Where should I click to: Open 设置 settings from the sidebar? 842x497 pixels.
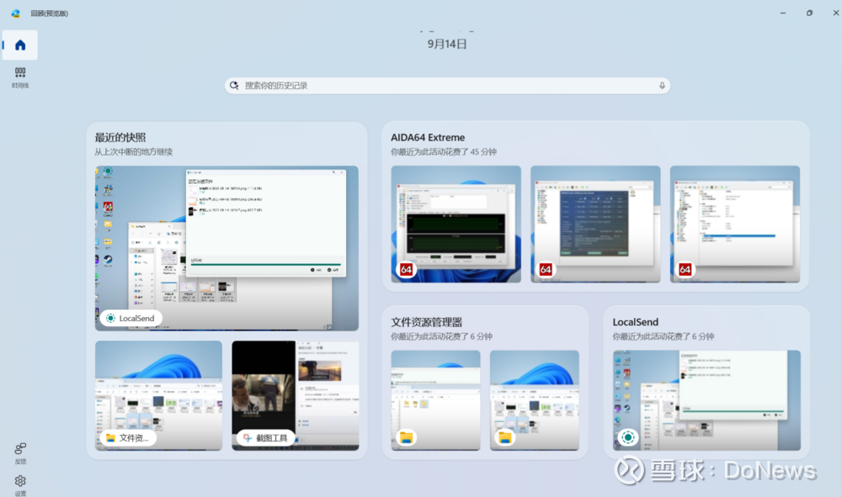click(x=20, y=484)
